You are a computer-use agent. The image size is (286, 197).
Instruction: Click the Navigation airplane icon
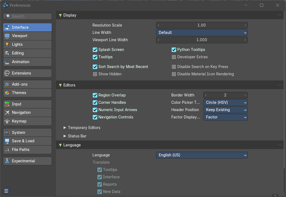[7, 113]
